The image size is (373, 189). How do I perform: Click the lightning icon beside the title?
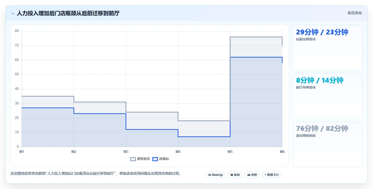pos(13,13)
